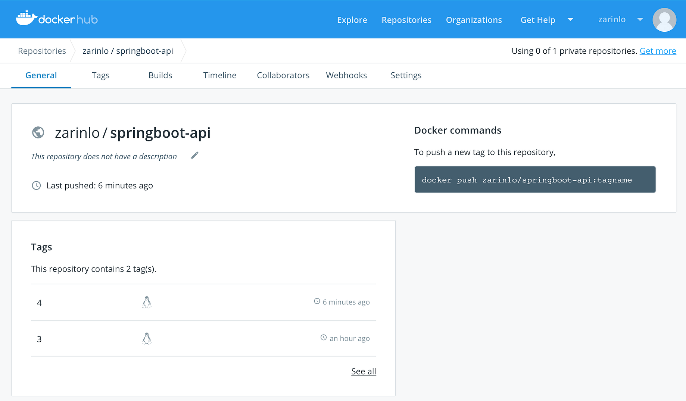Click the '6 minutes ago' timestamp for tag 4
Viewport: 686px width, 401px height.
346,302
